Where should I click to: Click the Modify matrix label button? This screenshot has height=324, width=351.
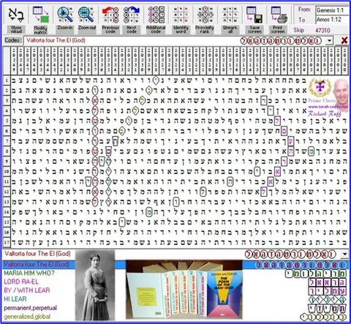coord(40,29)
